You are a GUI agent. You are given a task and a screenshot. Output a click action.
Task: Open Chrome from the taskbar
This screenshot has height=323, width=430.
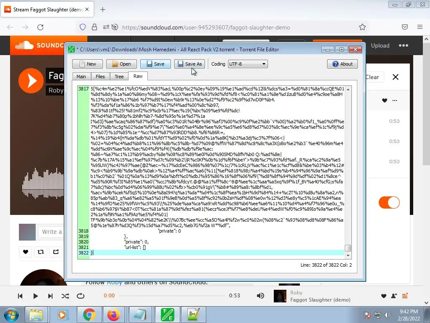pos(89,315)
